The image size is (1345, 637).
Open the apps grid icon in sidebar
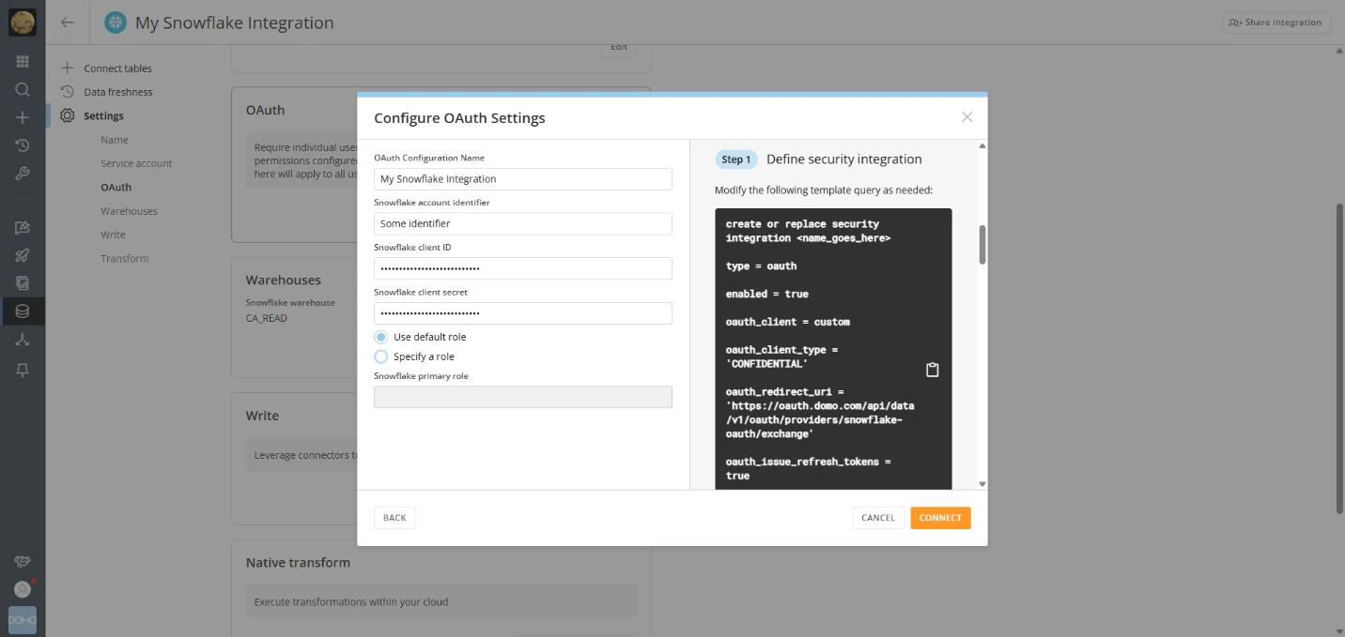23,62
